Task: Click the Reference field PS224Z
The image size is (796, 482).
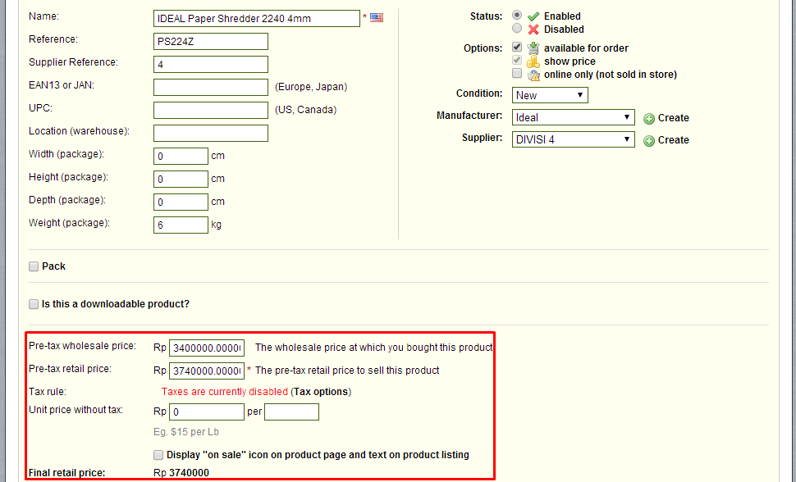Action: pos(211,42)
